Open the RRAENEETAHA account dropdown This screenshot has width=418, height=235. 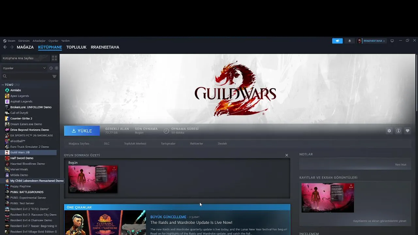click(374, 41)
